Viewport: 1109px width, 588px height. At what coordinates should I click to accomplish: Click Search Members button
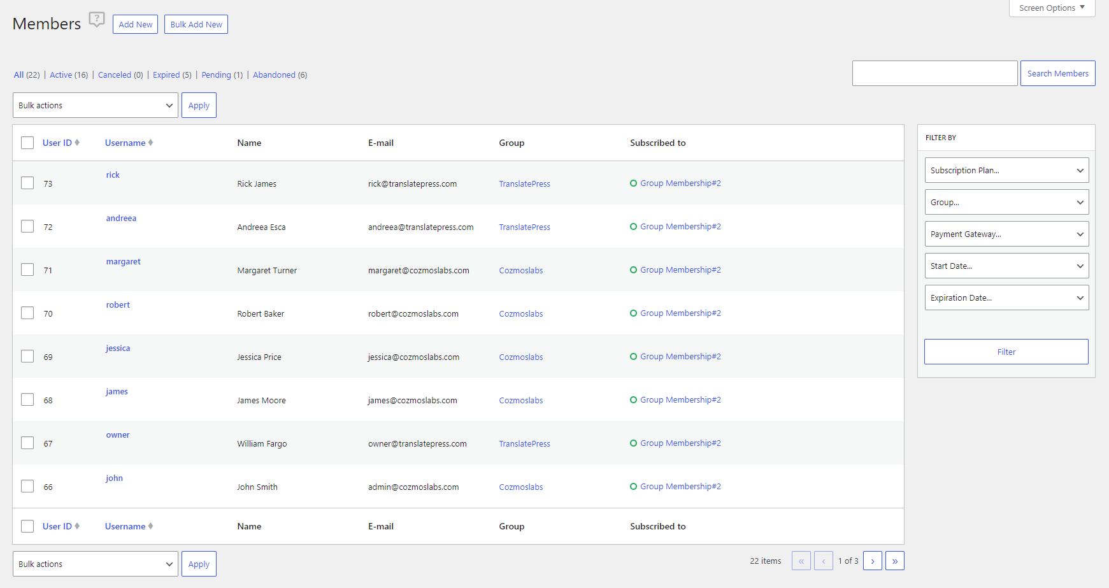pyautogui.click(x=1057, y=73)
